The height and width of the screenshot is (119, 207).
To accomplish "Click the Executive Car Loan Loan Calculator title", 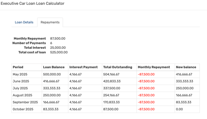I will pos(32,3).
